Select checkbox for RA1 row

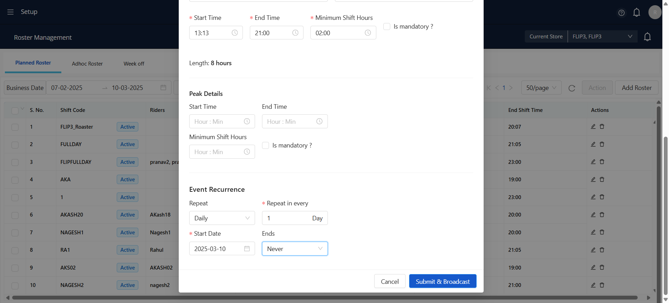pos(15,250)
